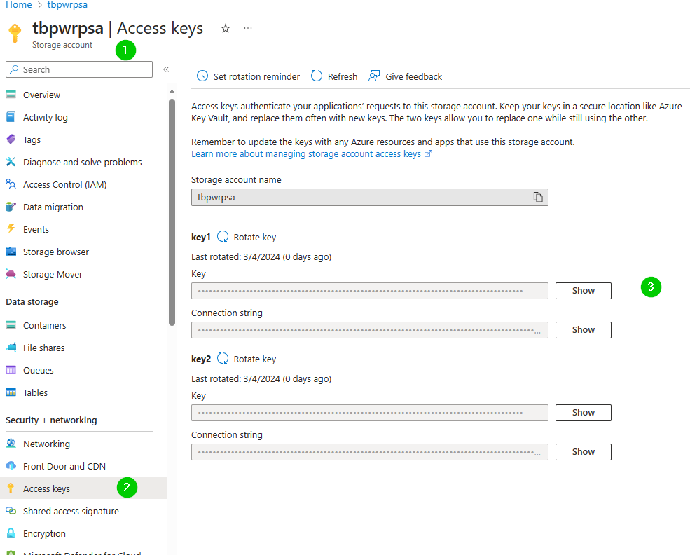690x555 pixels.
Task: Collapse the left navigation menu
Action: [x=166, y=69]
